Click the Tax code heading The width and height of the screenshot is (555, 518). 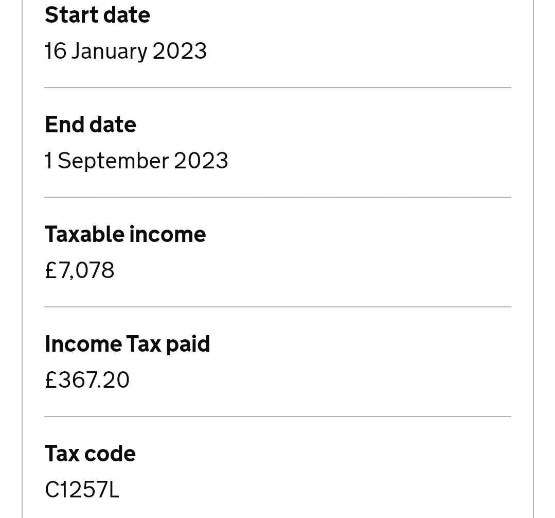tap(90, 454)
